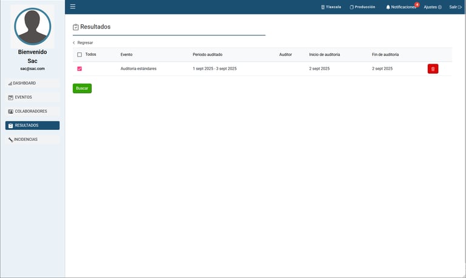
Task: Open DASHBOARD in the sidebar
Action: 32,83
